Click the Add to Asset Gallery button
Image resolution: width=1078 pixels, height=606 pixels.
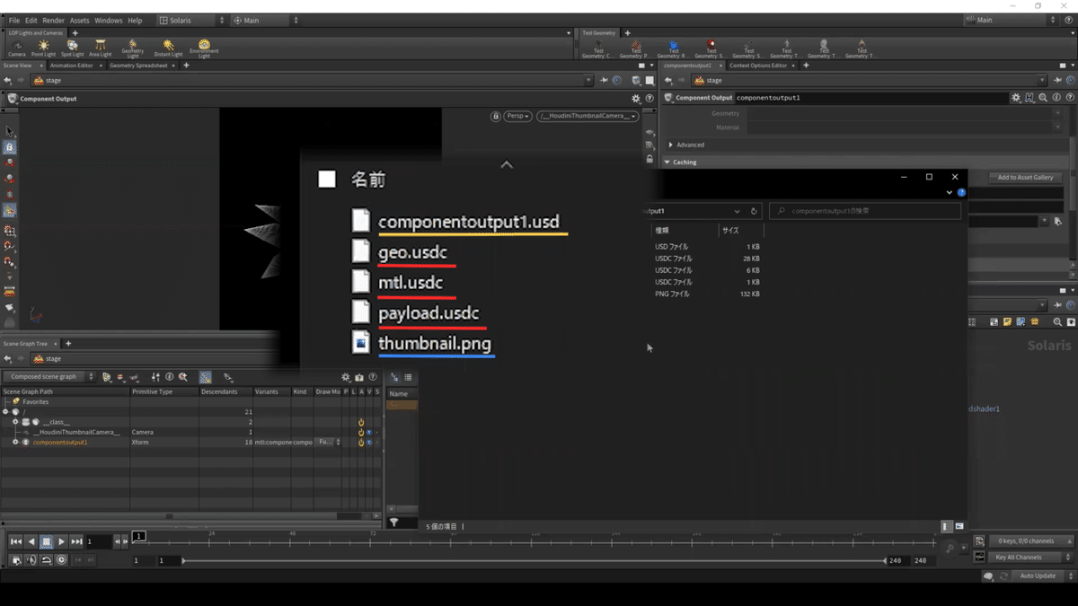[x=1025, y=178]
